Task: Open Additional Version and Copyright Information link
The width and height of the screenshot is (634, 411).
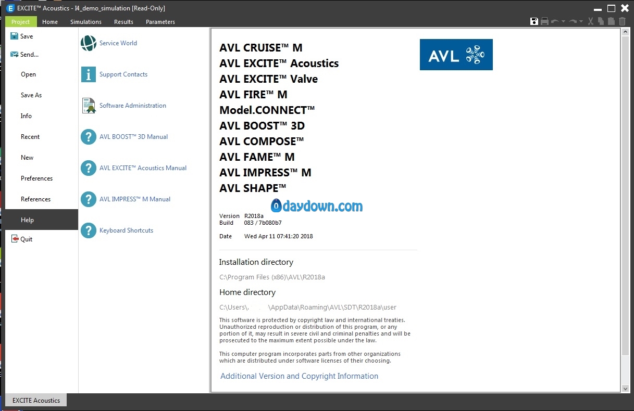Action: click(300, 376)
